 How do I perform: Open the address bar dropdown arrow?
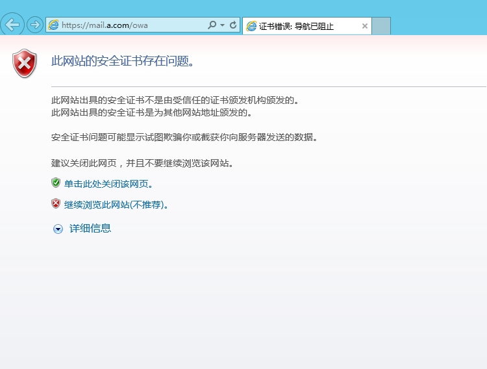(222, 25)
